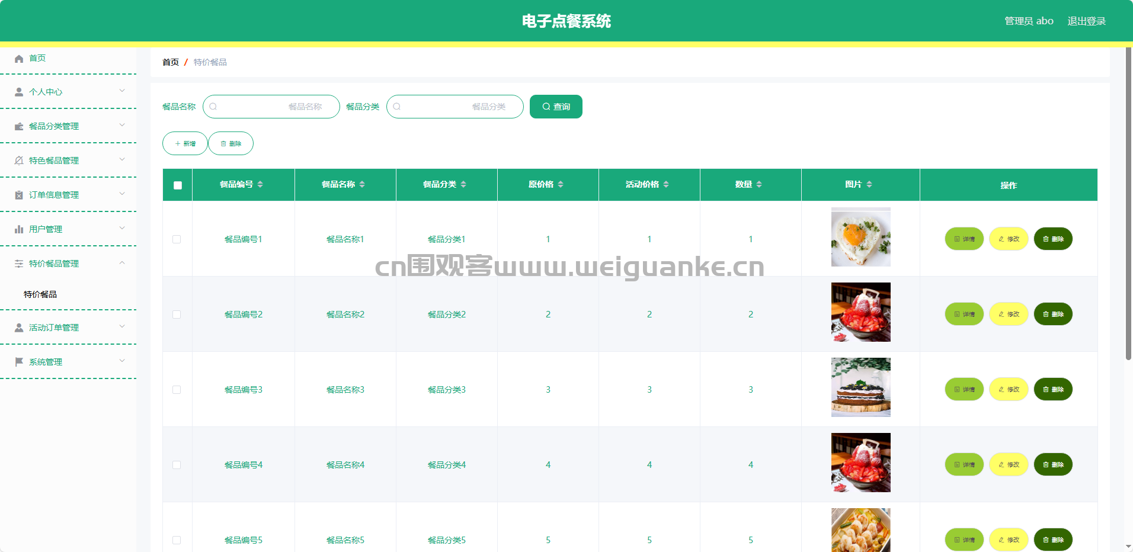
Task: Click 退出登录 to log out
Action: (1086, 21)
